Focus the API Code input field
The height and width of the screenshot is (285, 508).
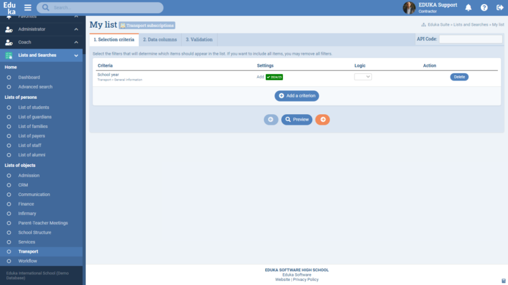(x=470, y=39)
